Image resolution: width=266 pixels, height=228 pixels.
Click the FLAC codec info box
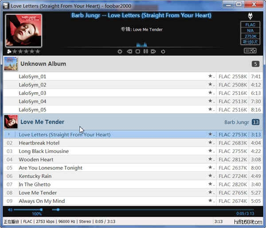pos(250,25)
